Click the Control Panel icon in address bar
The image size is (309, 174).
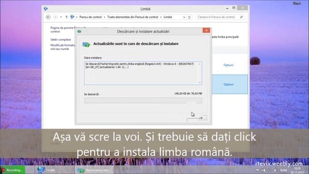tap(72, 17)
